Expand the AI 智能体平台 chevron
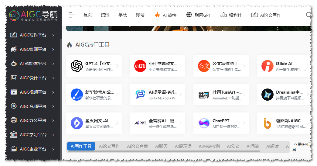 [x=53, y=64]
